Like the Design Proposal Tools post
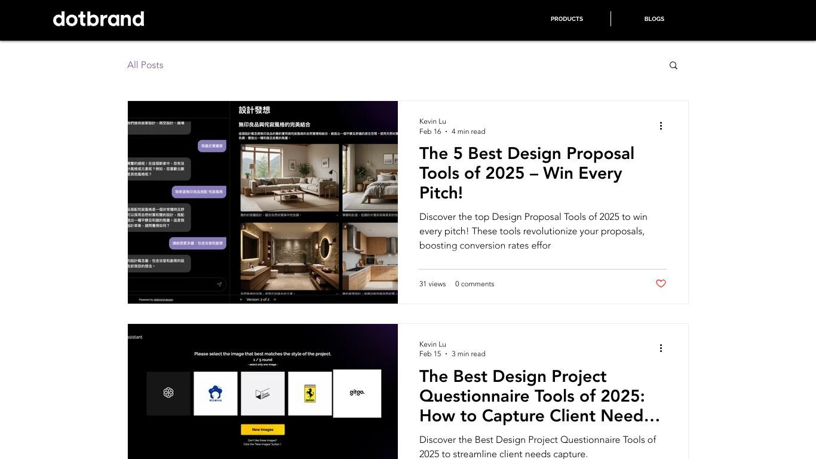The height and width of the screenshot is (459, 816). coord(661,284)
